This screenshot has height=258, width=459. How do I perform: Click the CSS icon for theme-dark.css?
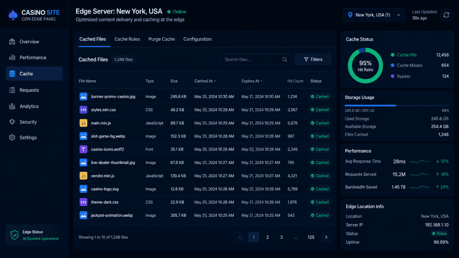coord(83,202)
